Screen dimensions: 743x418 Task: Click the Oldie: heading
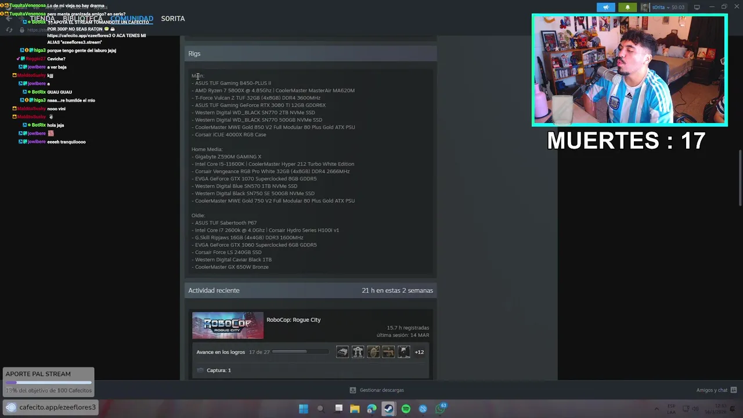[199, 215]
